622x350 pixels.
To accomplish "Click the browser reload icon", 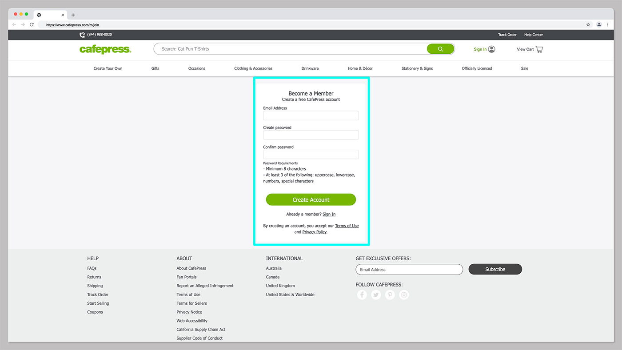I will tap(32, 25).
